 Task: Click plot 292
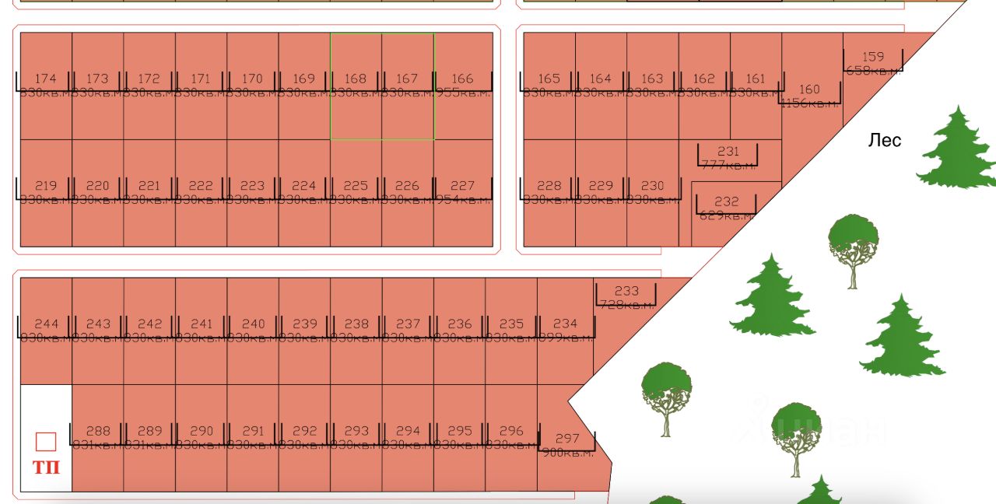click(304, 438)
